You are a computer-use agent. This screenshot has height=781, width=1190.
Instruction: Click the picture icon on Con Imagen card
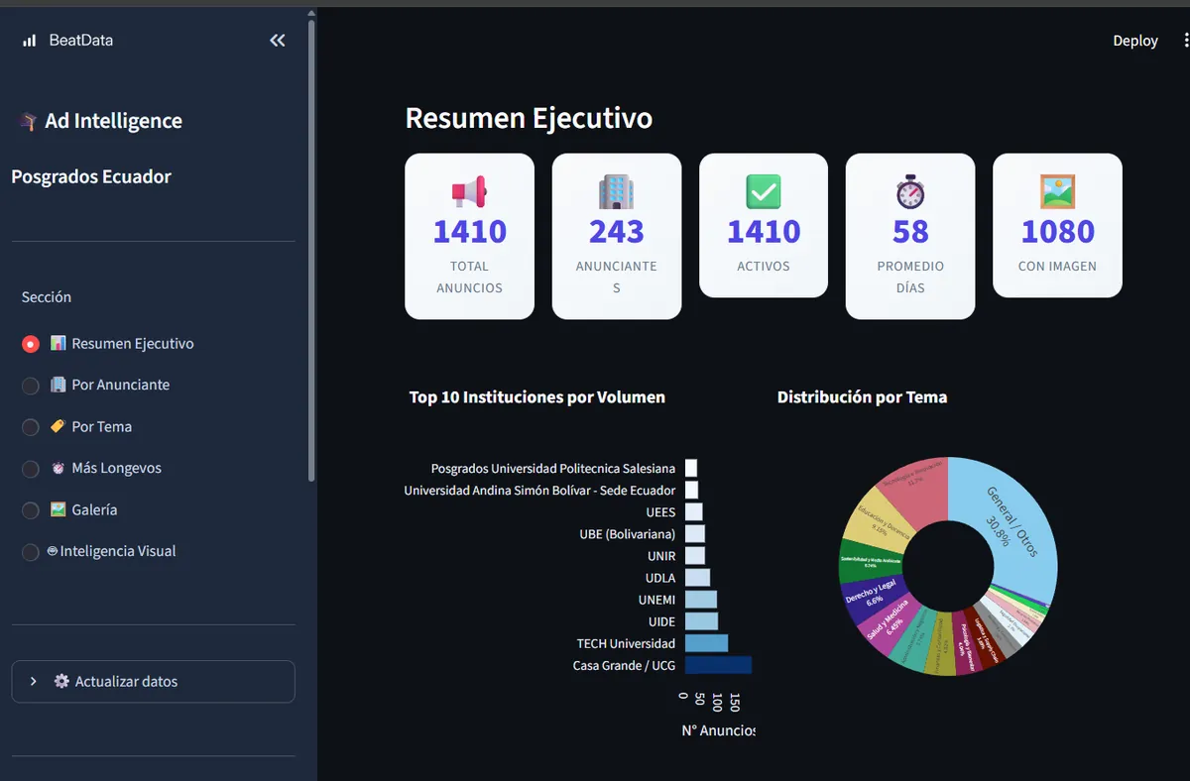[x=1057, y=191]
